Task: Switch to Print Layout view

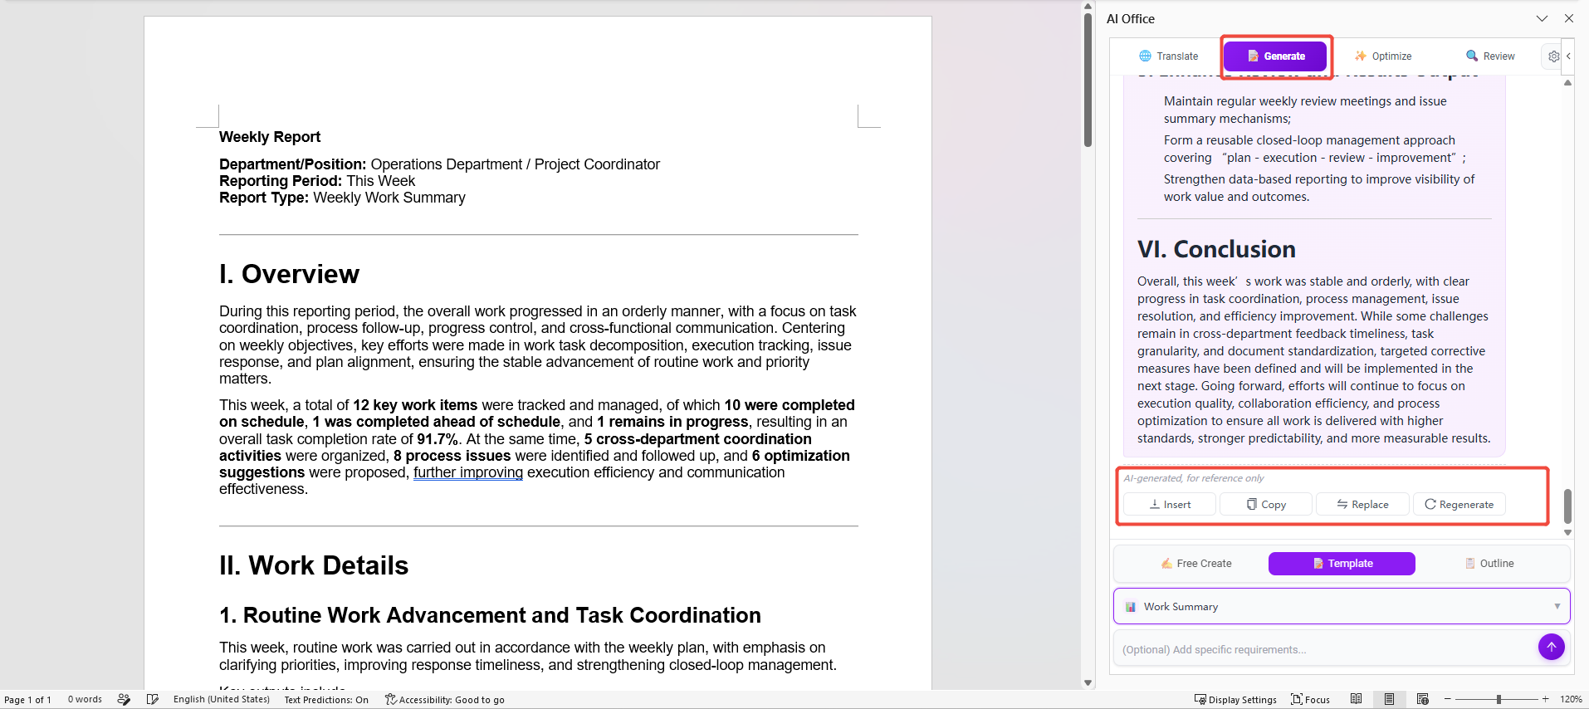Action: coord(1389,700)
